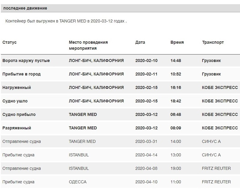Select status 'Судно прибыло'

19,114
